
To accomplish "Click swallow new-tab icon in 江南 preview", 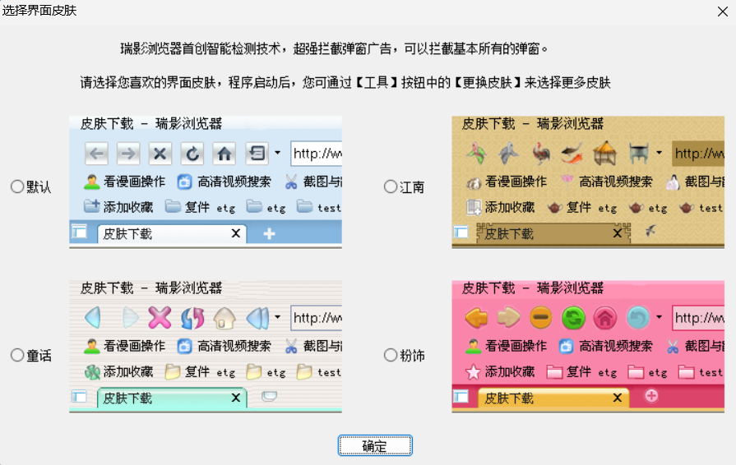I will pyautogui.click(x=650, y=231).
